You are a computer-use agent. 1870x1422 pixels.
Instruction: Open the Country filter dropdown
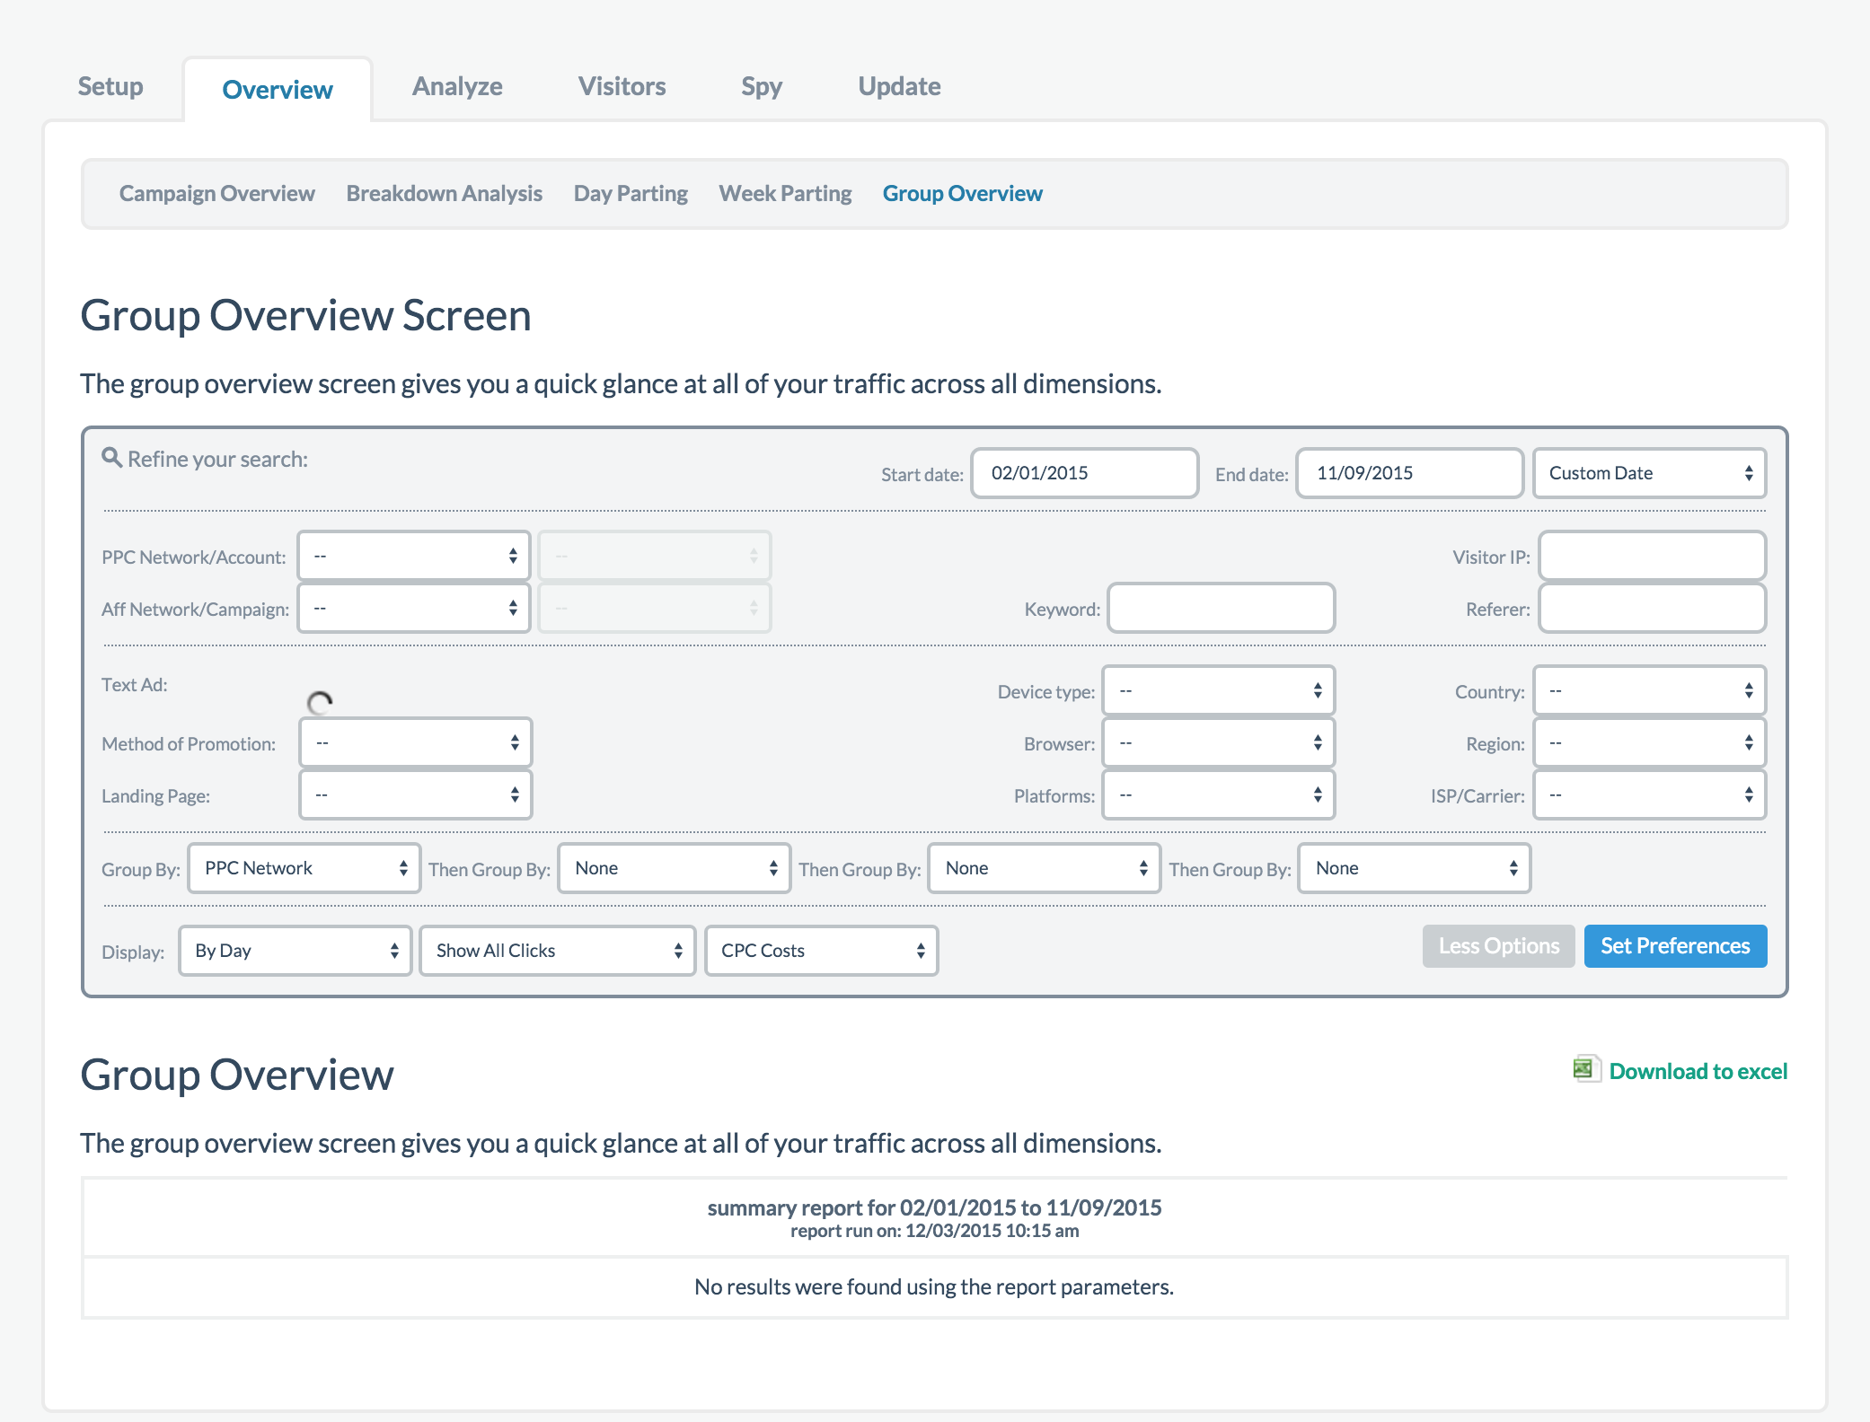click(x=1649, y=691)
